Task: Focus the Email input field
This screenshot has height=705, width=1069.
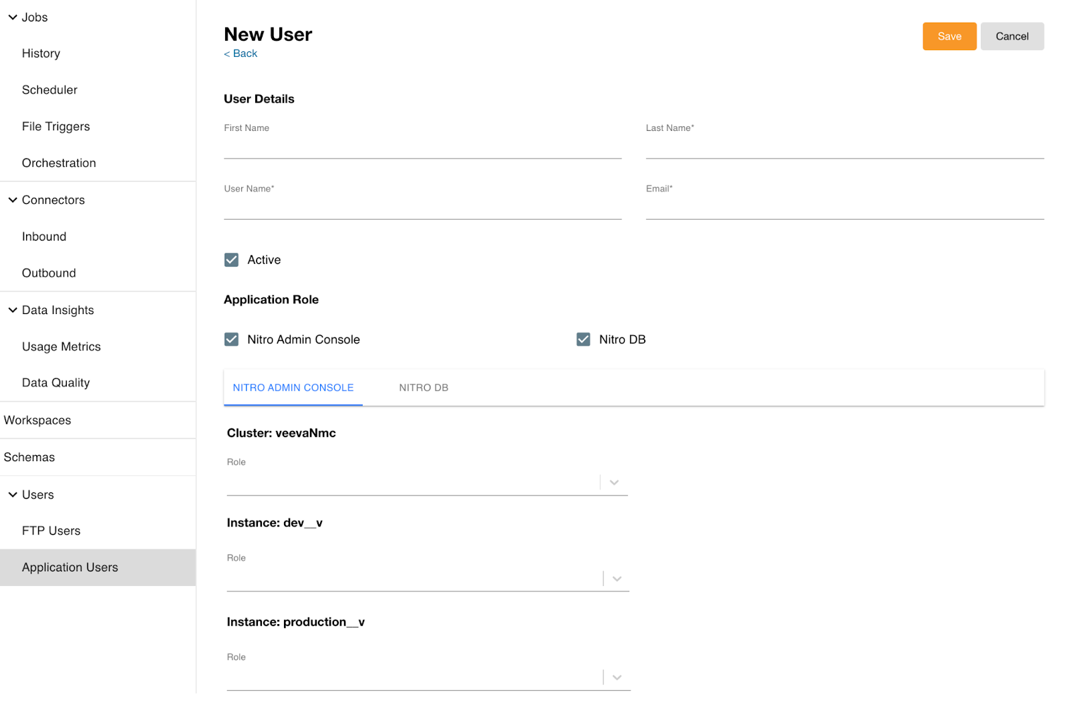Action: pyautogui.click(x=844, y=208)
